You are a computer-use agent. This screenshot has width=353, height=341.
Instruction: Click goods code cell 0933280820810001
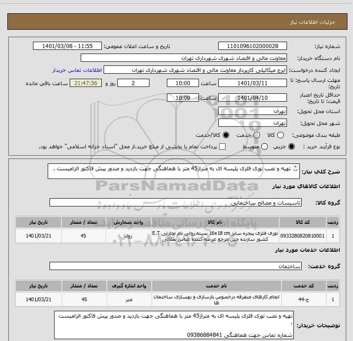click(303, 236)
